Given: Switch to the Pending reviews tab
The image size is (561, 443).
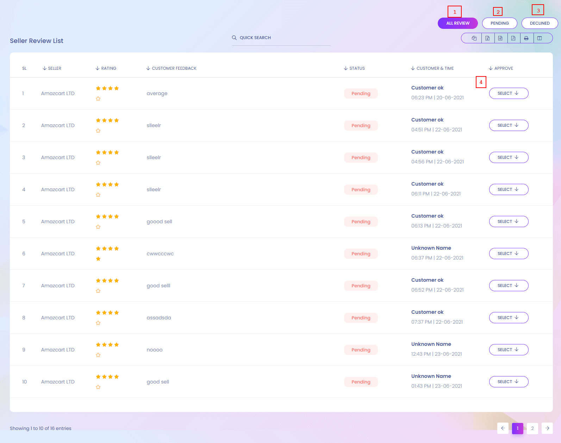Looking at the screenshot, I should [499, 23].
